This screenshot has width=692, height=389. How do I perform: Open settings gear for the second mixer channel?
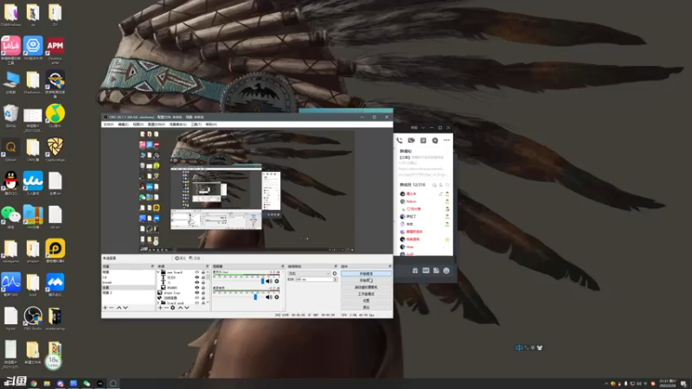coord(277,297)
